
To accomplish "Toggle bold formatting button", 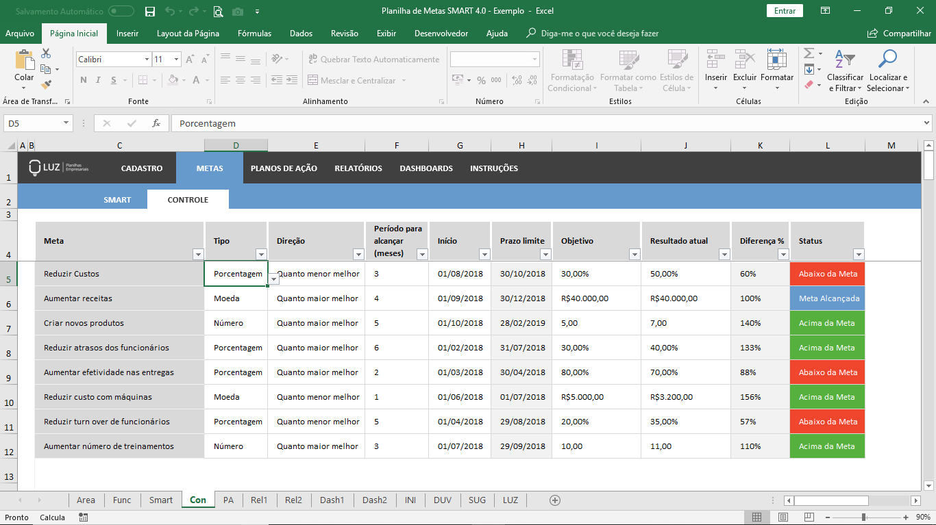I will pyautogui.click(x=84, y=80).
